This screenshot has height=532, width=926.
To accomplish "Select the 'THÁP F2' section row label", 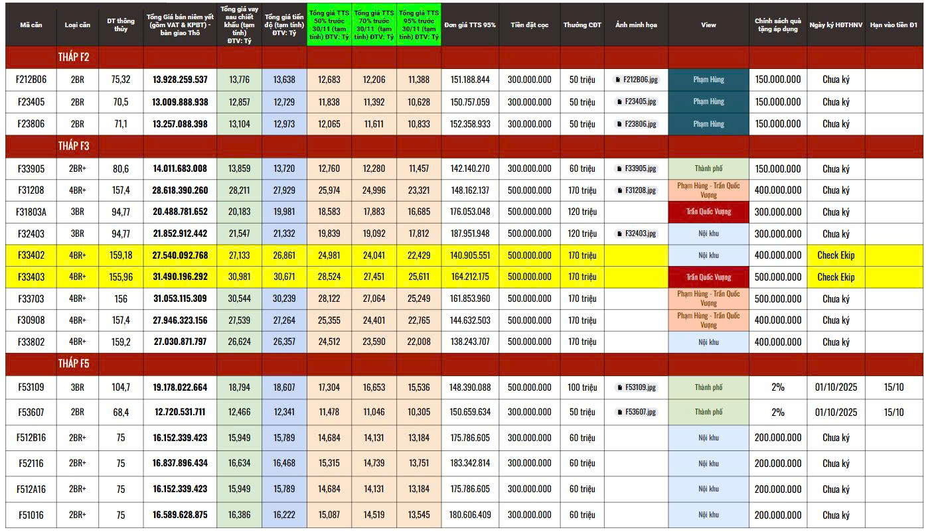I will coord(74,57).
